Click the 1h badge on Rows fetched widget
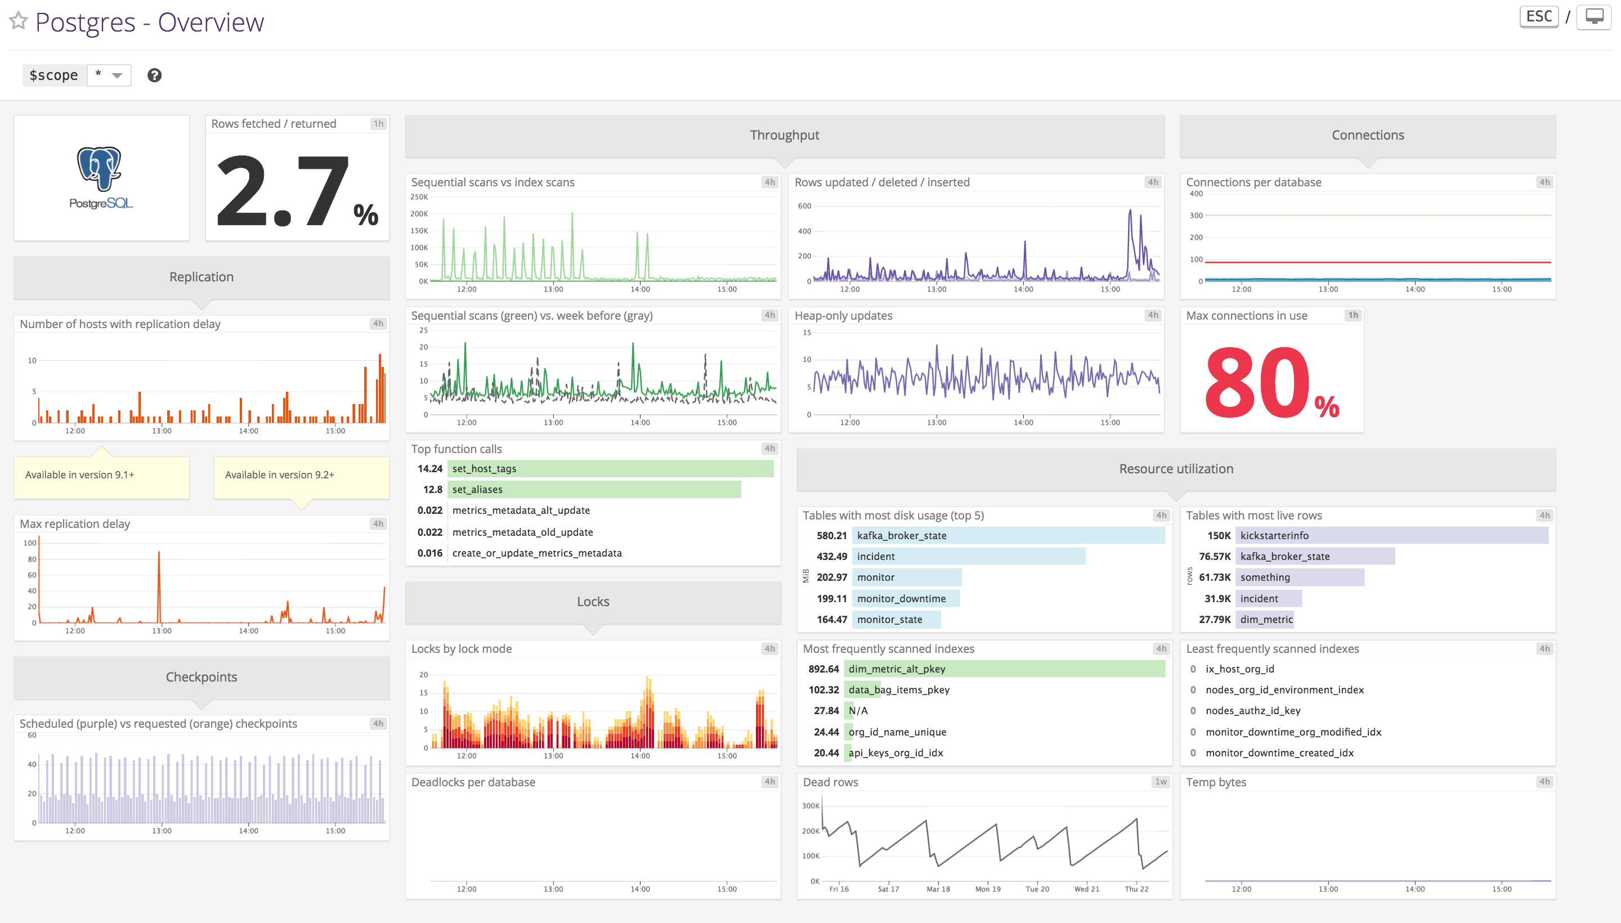The height and width of the screenshot is (923, 1621). 378,124
